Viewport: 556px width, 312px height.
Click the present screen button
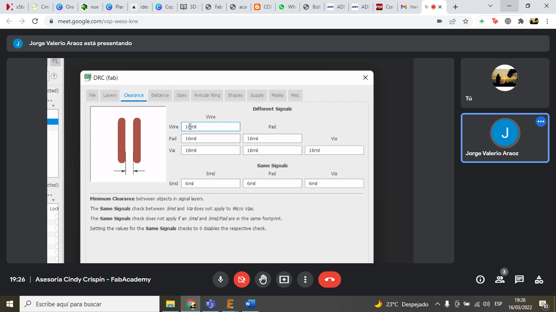click(284, 279)
